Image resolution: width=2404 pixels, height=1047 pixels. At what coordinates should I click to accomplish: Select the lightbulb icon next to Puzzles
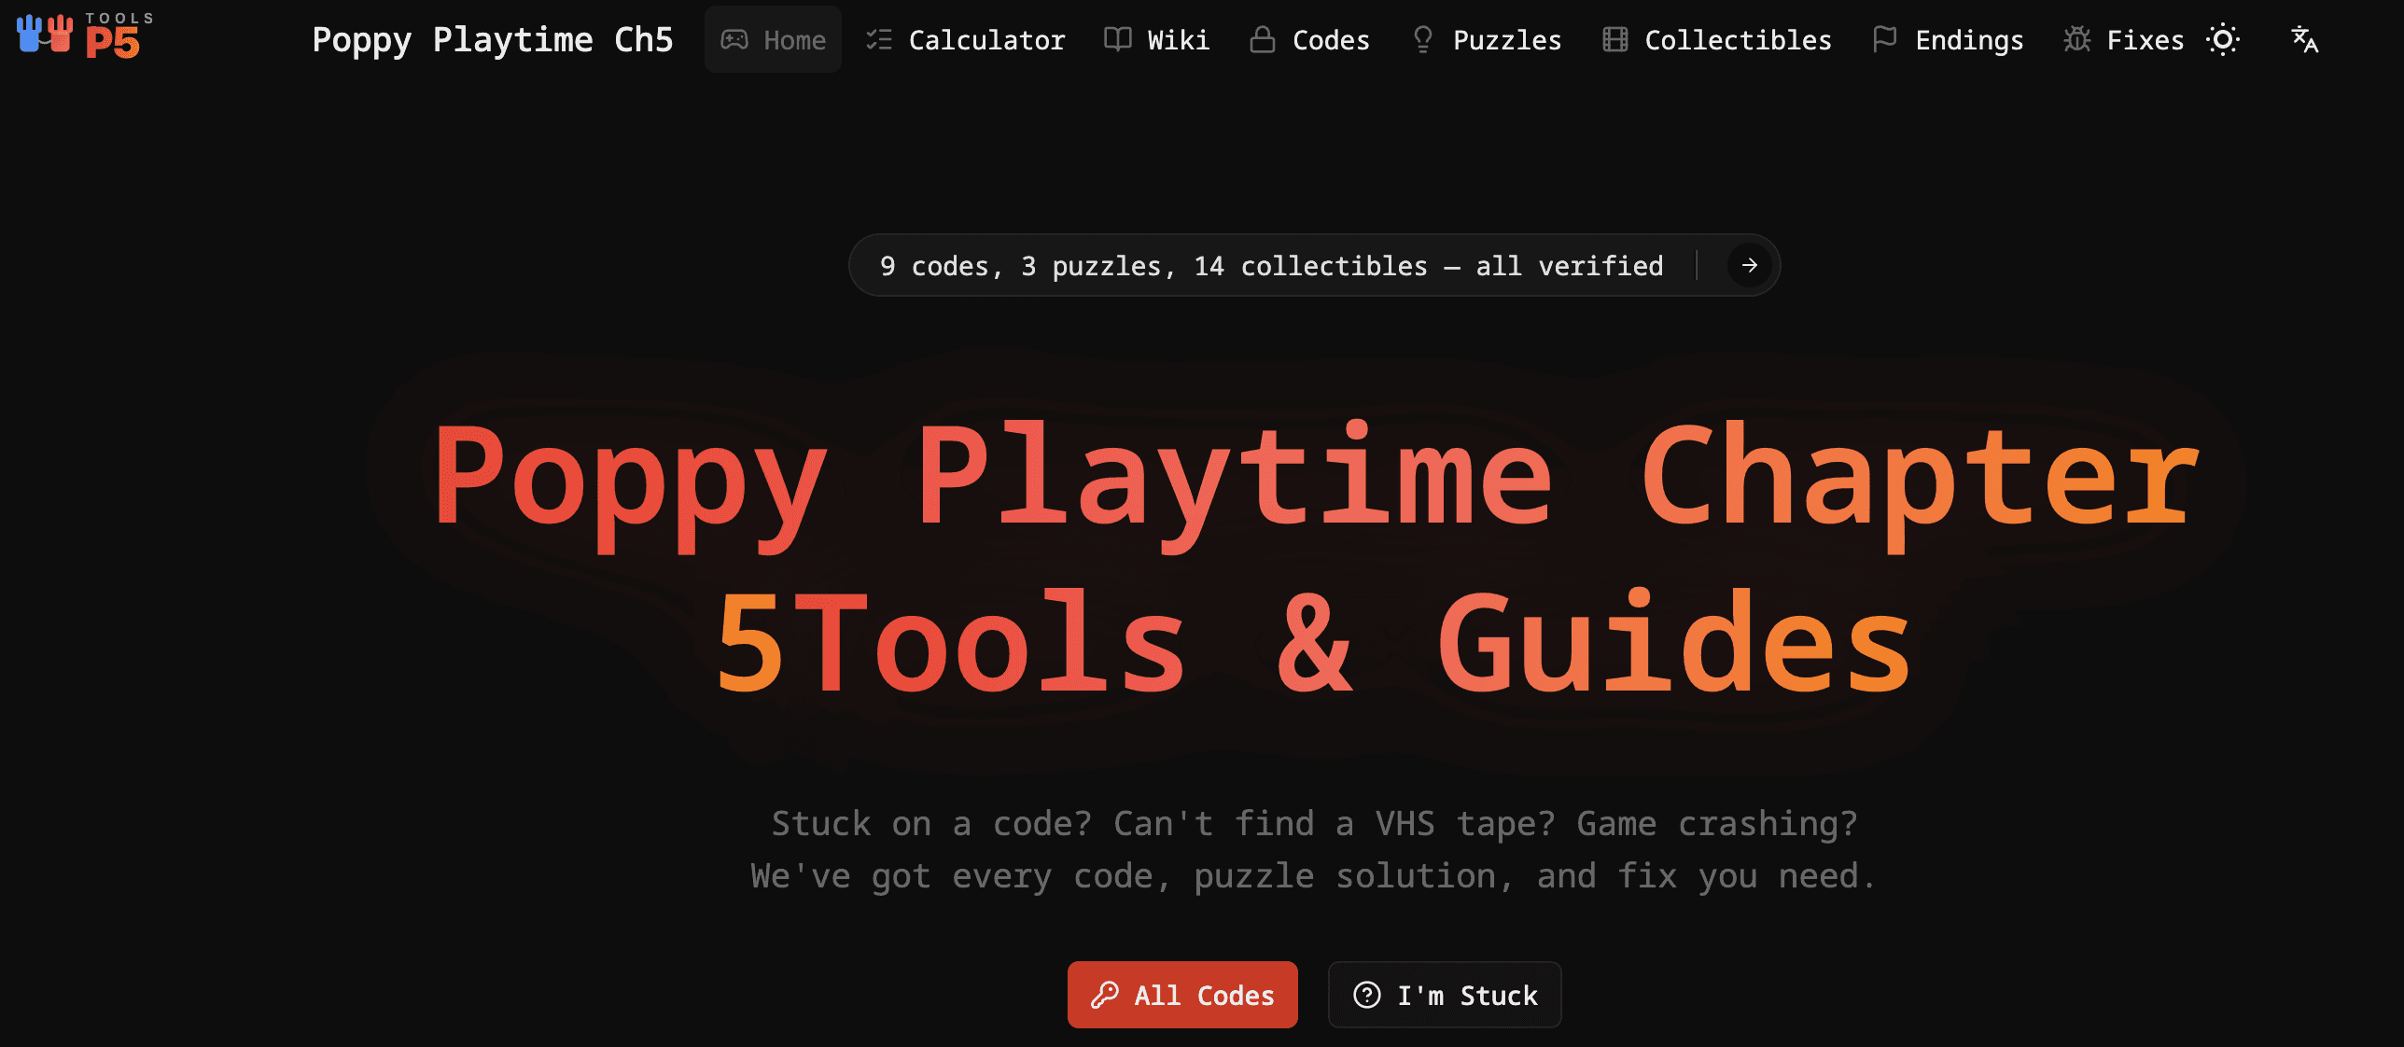[1422, 39]
